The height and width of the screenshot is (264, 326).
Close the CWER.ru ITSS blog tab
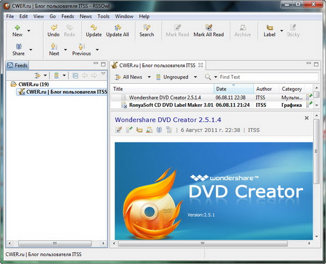[x=200, y=65]
